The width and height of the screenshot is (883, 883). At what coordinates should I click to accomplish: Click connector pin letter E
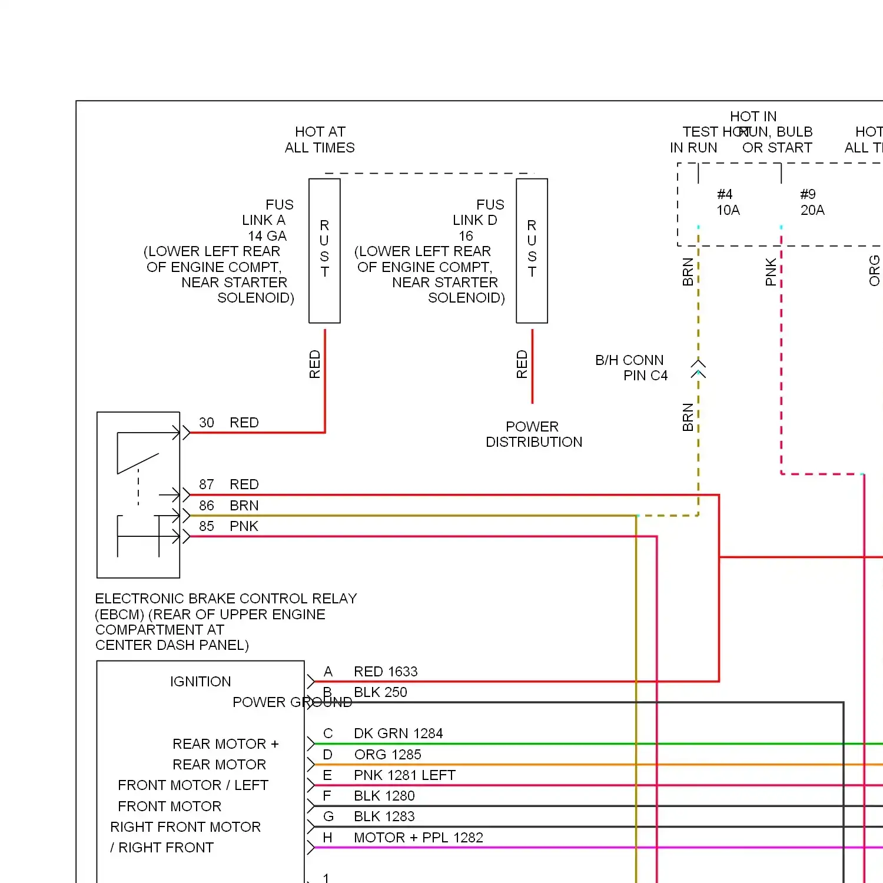coord(328,775)
